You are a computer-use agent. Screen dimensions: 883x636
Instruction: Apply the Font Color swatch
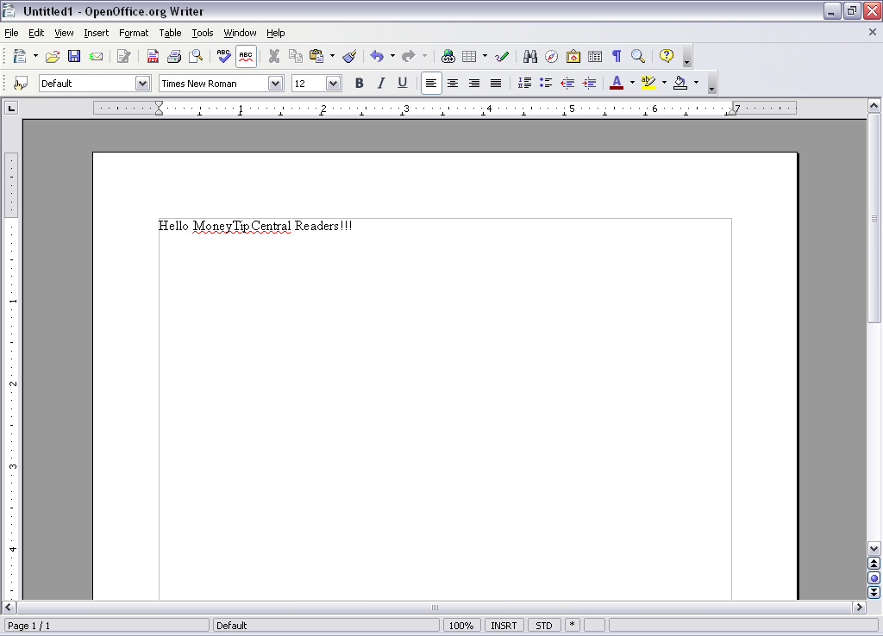tap(617, 84)
